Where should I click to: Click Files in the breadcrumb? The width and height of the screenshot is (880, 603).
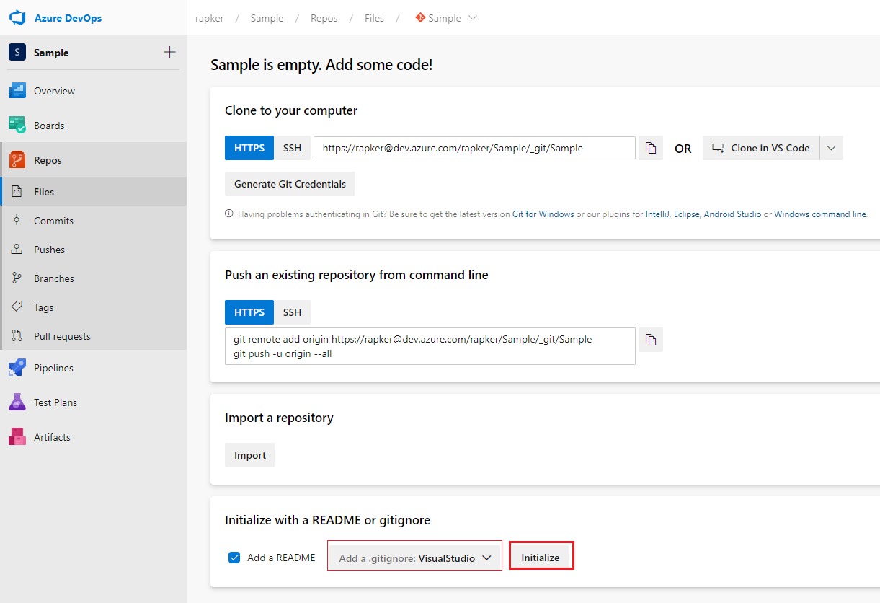click(374, 18)
